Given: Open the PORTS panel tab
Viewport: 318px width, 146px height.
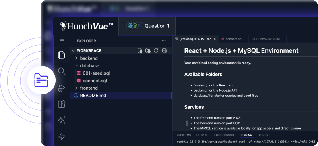Looking at the screenshot, I should pos(263,135).
